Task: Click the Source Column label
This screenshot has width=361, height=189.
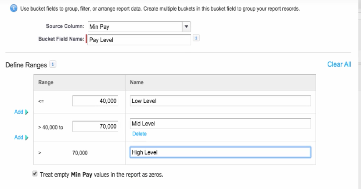Action: [x=65, y=26]
